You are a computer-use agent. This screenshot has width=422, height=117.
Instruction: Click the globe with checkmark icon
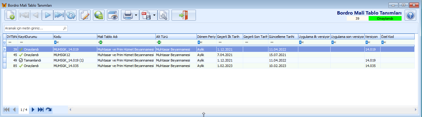click(99, 15)
